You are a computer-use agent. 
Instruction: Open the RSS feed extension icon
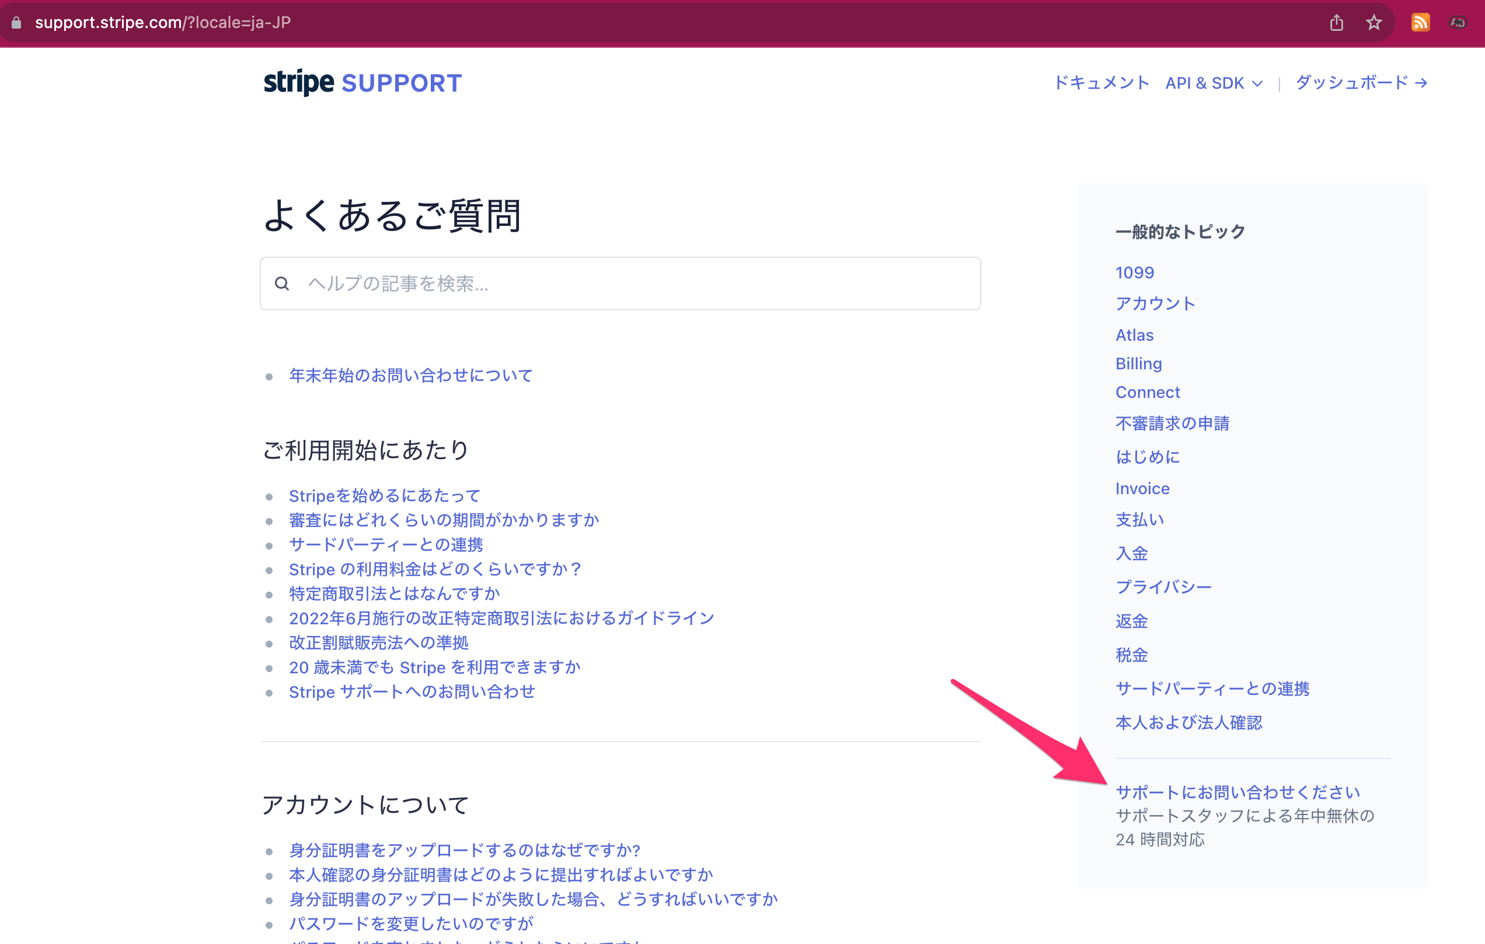point(1420,22)
